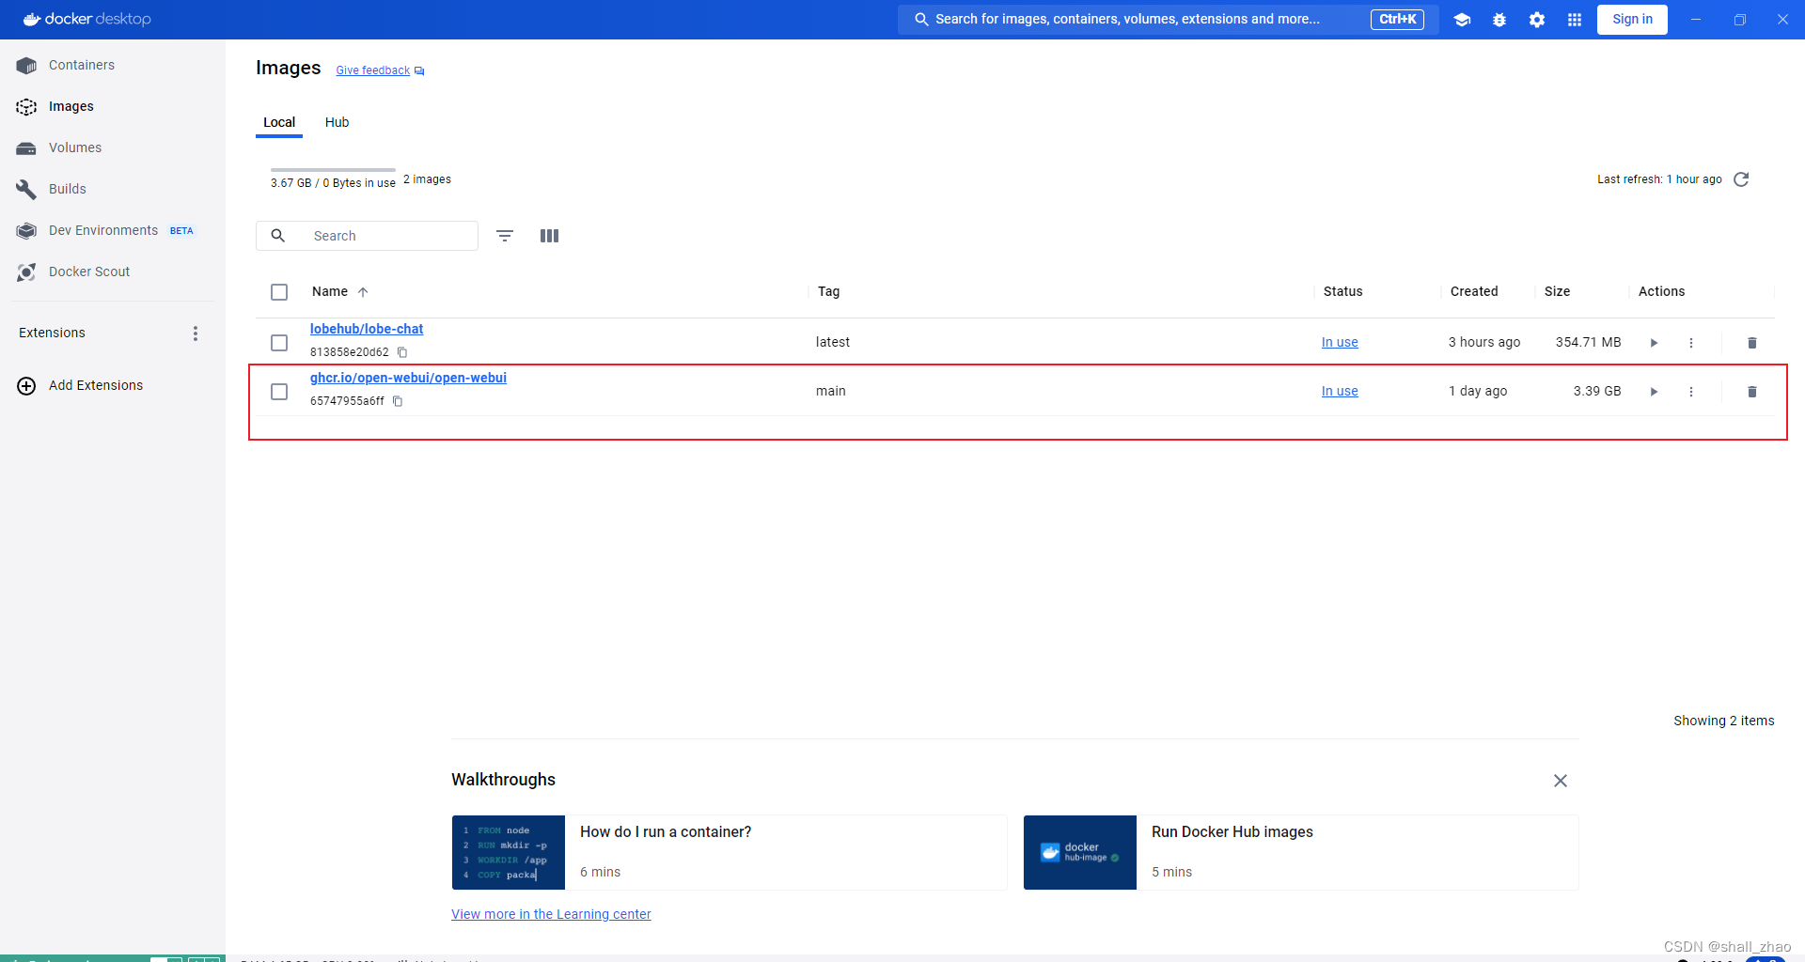Check the lobehub/lobe-chat row checkbox
This screenshot has height=962, width=1805.
[x=279, y=343]
